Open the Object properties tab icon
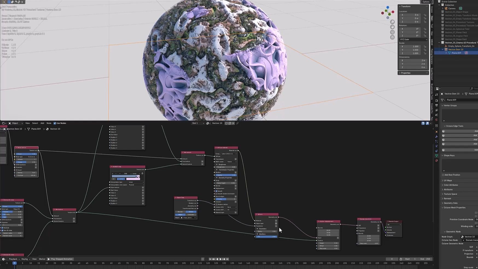478x269 pixels. tap(437, 132)
